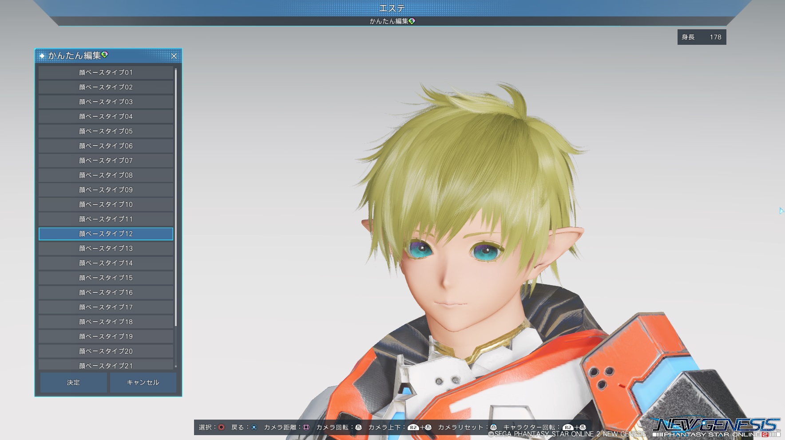The image size is (785, 440).
Task: Click the R2 icon beside キャラクター回転
Action: pyautogui.click(x=568, y=428)
